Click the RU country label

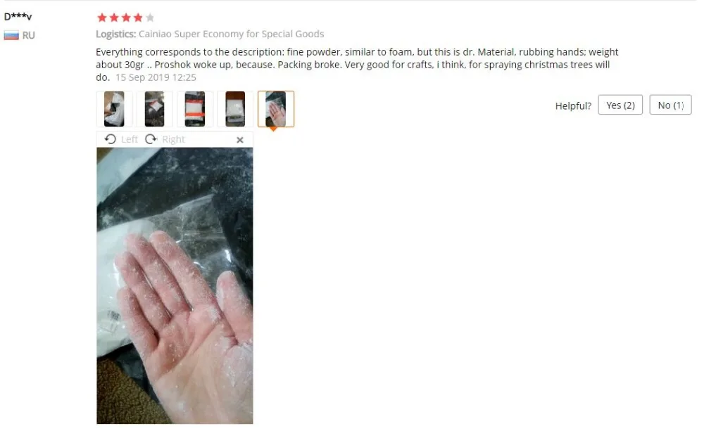pos(29,35)
